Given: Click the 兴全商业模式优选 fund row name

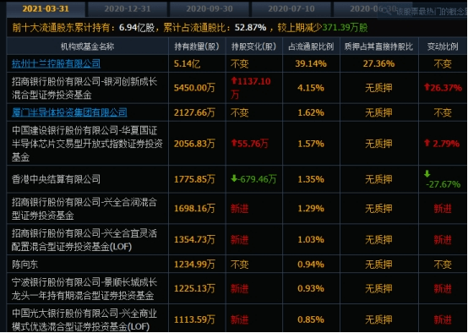Looking at the screenshot, I should coord(84,319).
